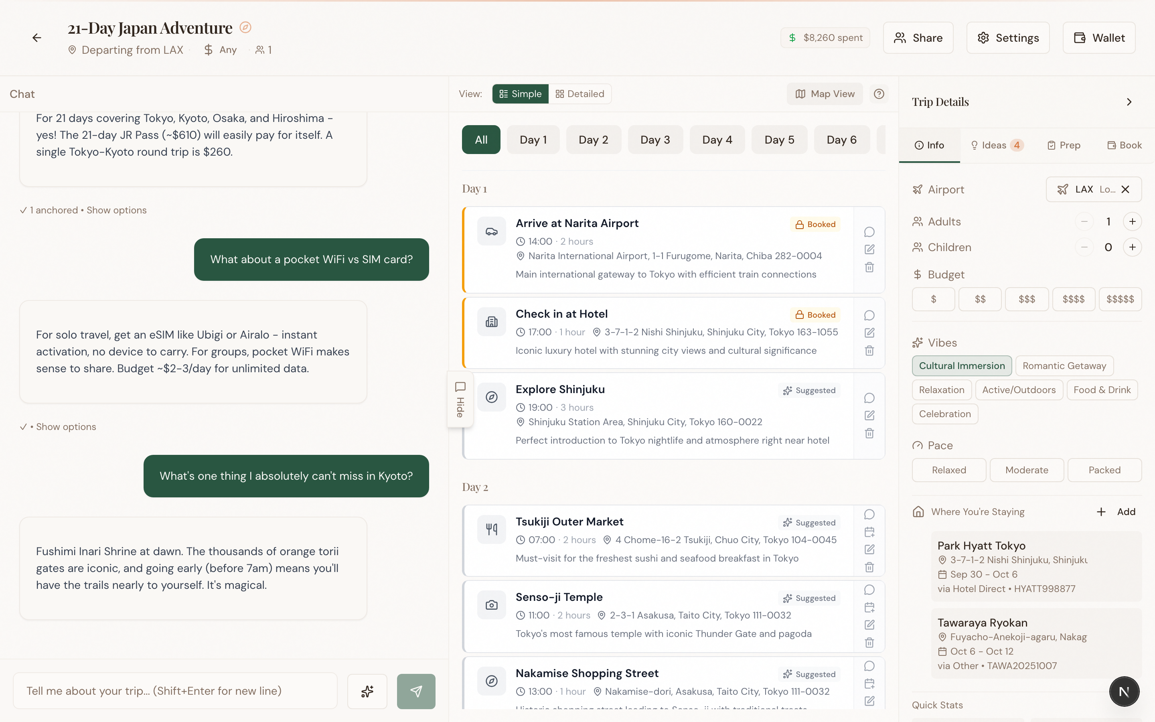Open Map View
Screen dimensions: 1155x722
(824, 94)
